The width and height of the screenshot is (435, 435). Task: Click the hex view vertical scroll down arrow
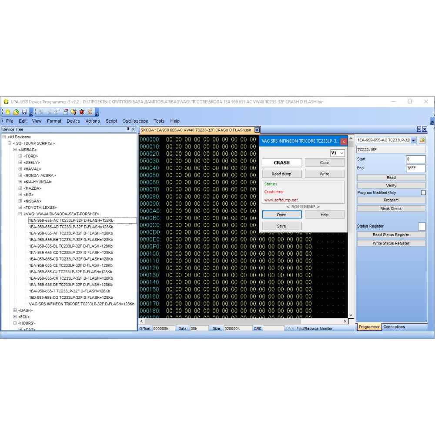[351, 315]
